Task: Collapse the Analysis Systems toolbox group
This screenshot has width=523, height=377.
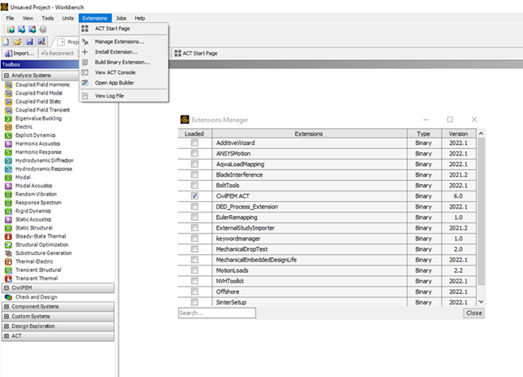Action: coord(7,76)
